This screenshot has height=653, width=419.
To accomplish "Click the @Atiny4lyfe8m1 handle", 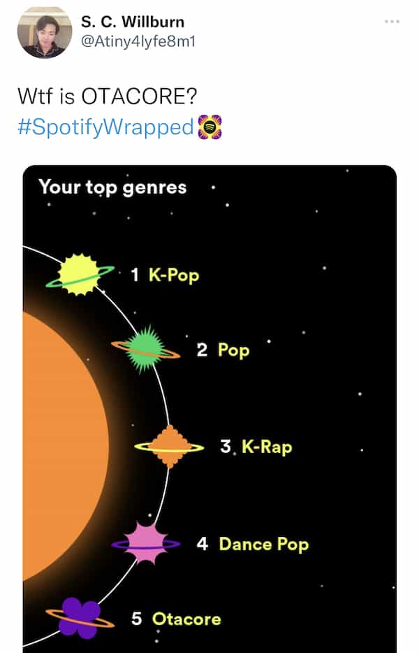I will tap(138, 41).
